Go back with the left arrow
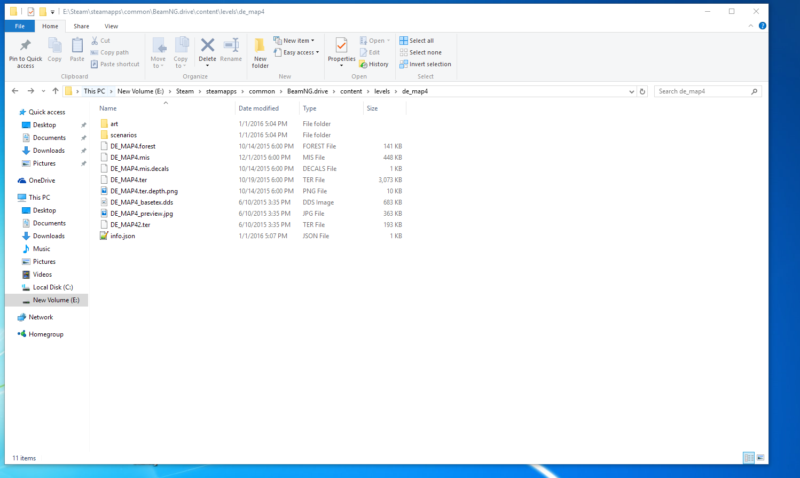Viewport: 800px width, 478px height. click(x=15, y=91)
